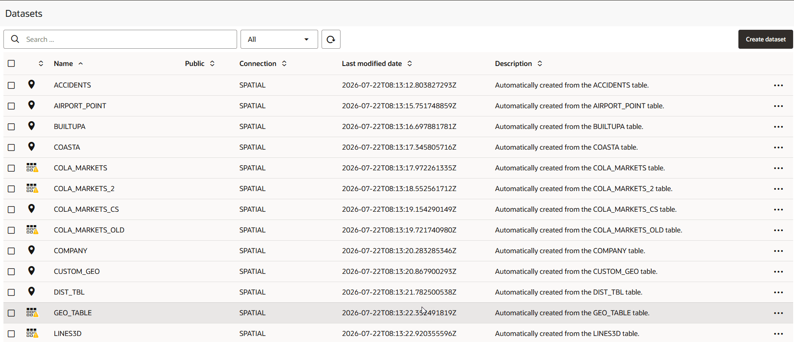This screenshot has width=794, height=342.
Task: Click the location pin icon for ACCIDENTS
Action: coord(31,85)
